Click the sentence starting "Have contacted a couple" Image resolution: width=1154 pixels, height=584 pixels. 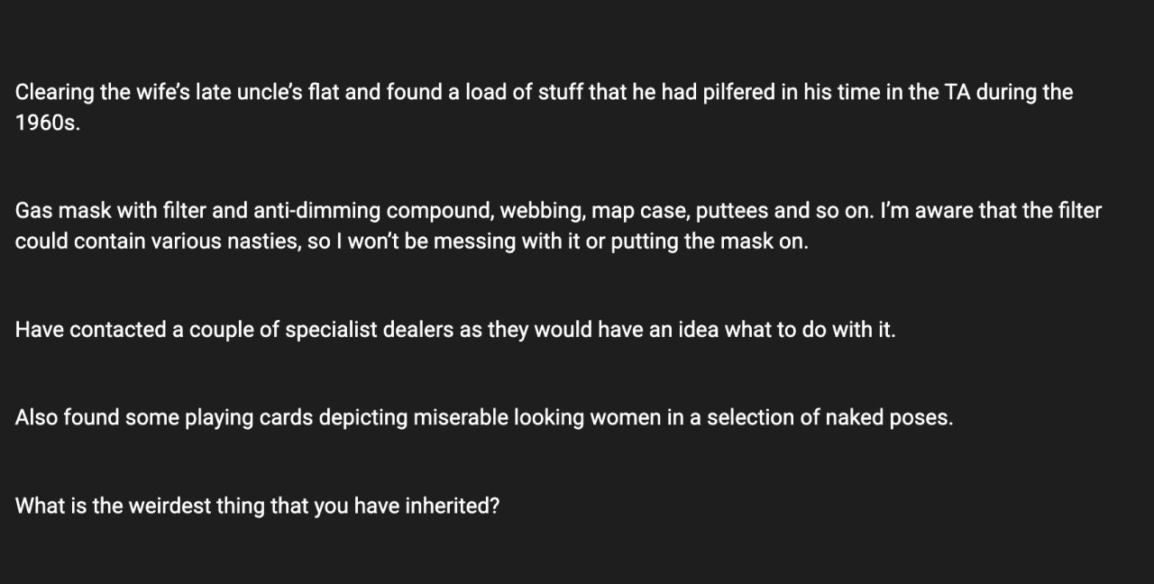(x=455, y=330)
